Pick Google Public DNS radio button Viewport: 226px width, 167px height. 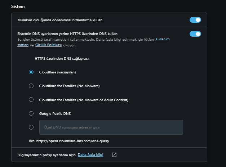[31, 113]
